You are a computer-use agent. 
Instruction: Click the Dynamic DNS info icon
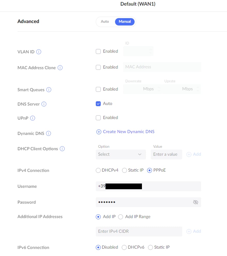pos(48,133)
